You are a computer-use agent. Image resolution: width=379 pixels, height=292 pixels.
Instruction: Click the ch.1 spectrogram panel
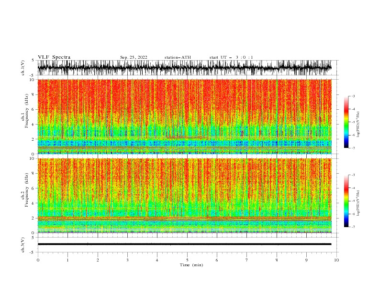pyautogui.click(x=184, y=116)
